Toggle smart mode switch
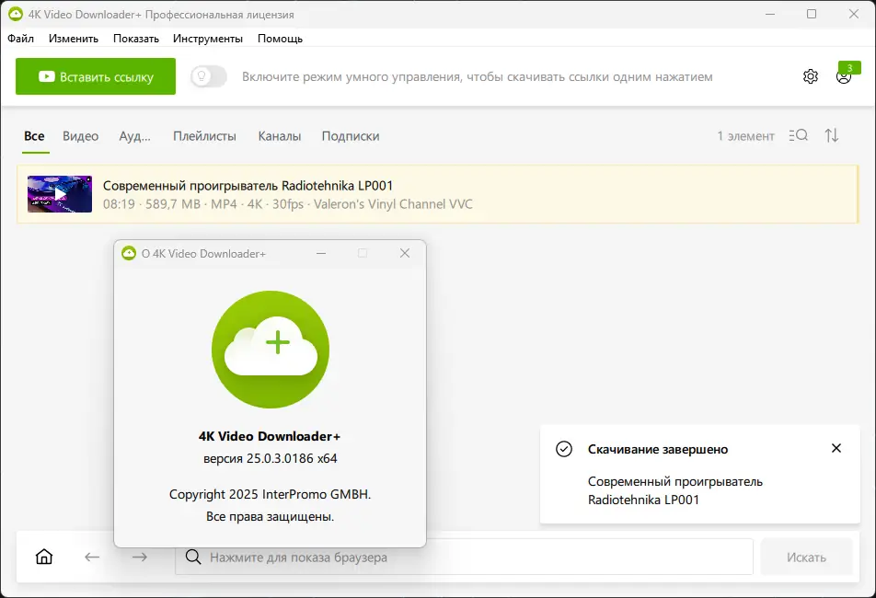 point(208,76)
